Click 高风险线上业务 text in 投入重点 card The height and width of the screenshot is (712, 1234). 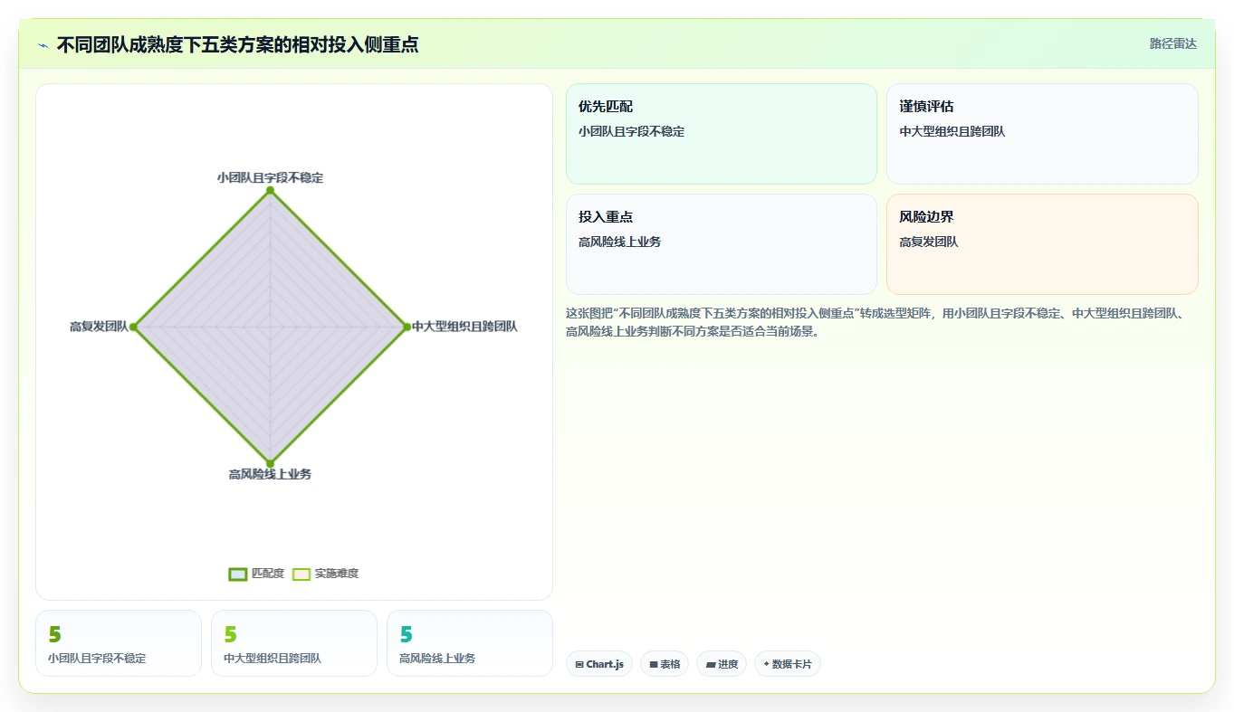pyautogui.click(x=620, y=242)
